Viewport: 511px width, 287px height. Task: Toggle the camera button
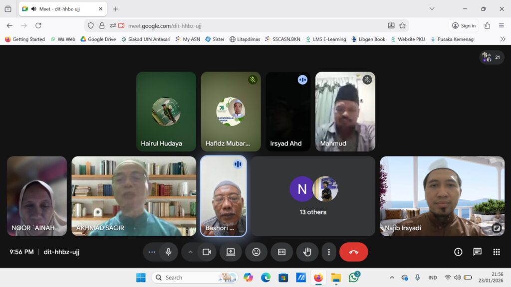tap(207, 252)
